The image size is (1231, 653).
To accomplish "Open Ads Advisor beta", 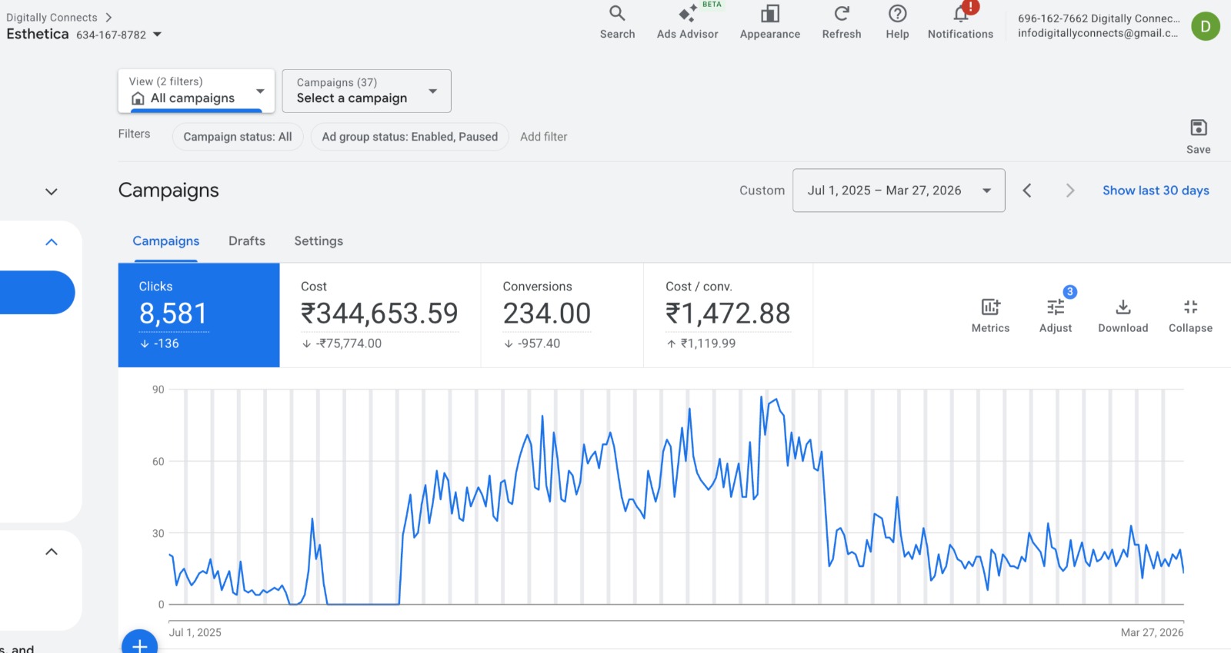I will (x=687, y=22).
